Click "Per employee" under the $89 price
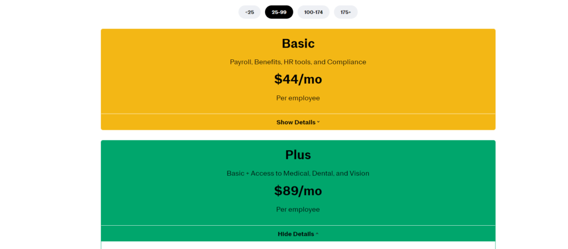 pos(298,210)
